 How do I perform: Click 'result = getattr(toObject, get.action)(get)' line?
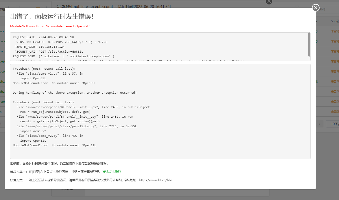pos(60,121)
